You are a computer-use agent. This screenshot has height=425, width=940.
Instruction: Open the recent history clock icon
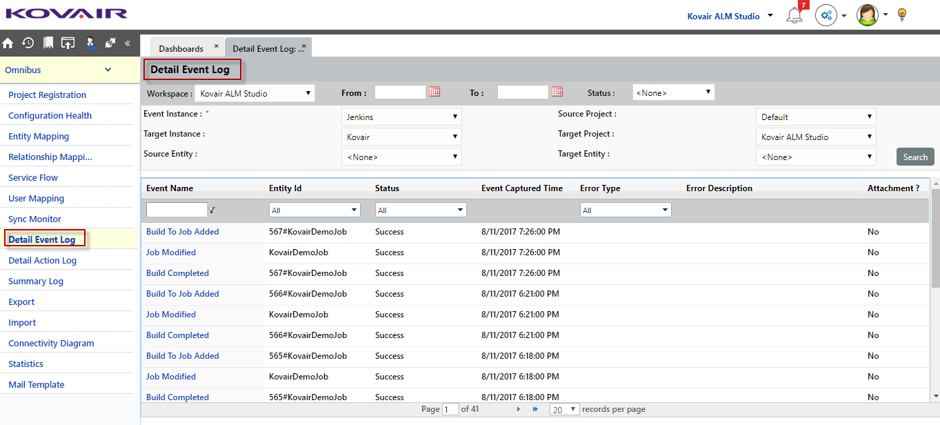tap(28, 43)
